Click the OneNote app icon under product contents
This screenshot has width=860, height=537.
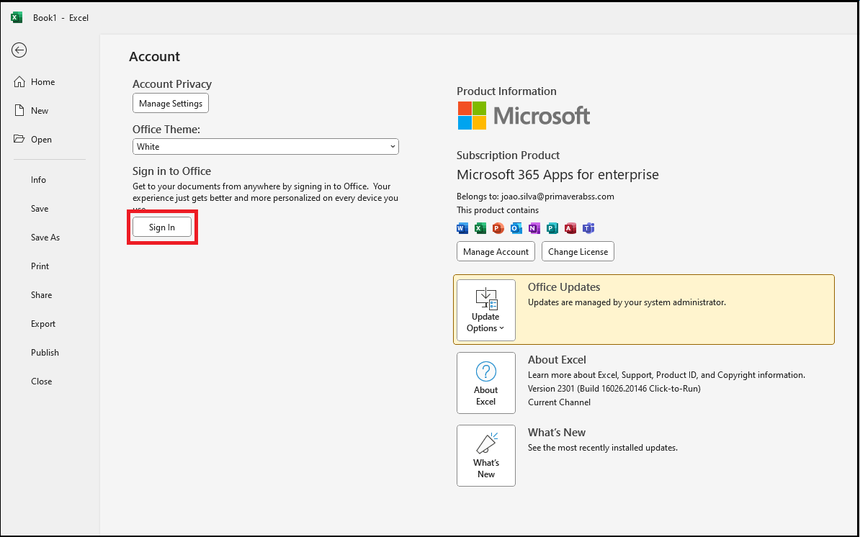534,228
